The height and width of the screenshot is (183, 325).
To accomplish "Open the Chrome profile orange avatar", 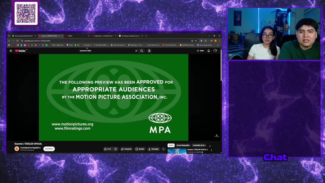I will pyautogui.click(x=216, y=41).
